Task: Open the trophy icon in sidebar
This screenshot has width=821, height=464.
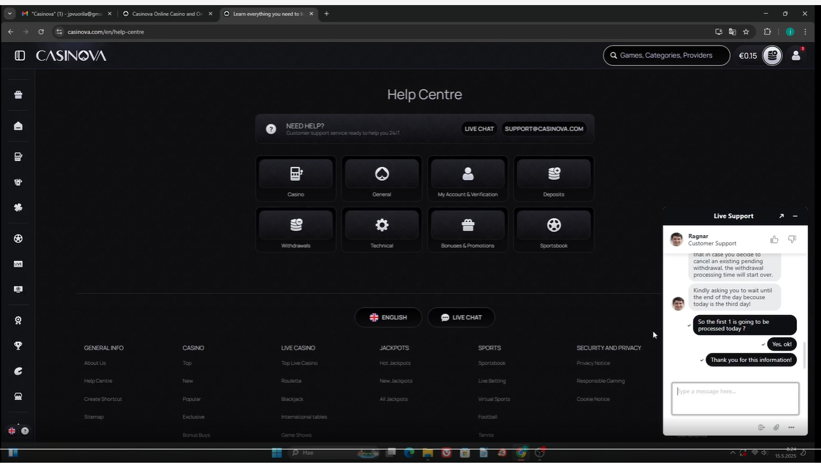Action: pyautogui.click(x=18, y=345)
